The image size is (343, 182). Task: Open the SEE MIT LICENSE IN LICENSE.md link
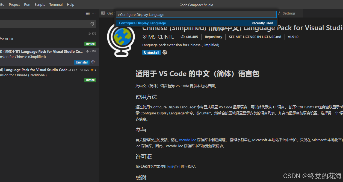255,37
